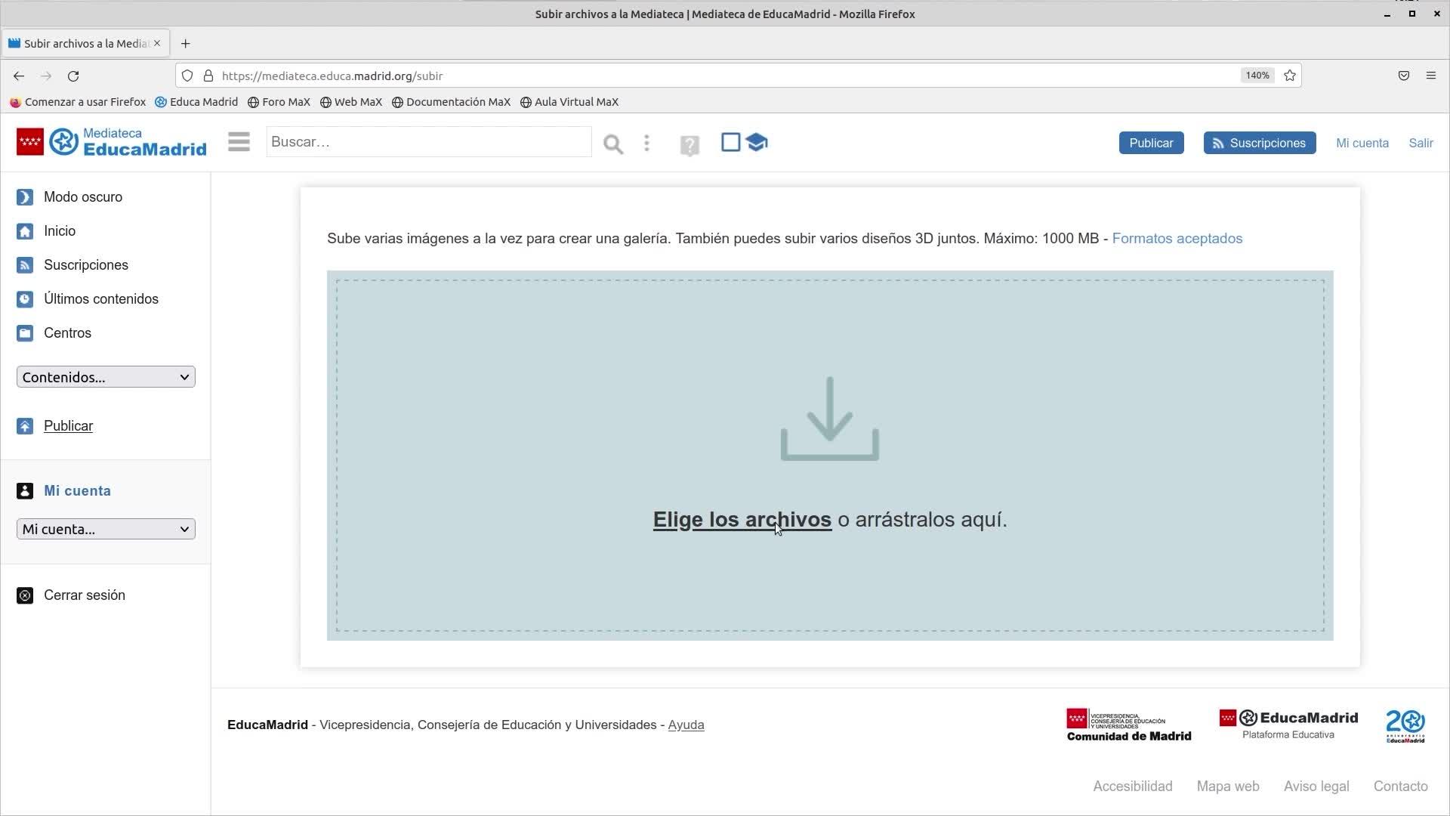The image size is (1450, 816).
Task: Click the 140% zoom level indicator
Action: click(x=1257, y=76)
